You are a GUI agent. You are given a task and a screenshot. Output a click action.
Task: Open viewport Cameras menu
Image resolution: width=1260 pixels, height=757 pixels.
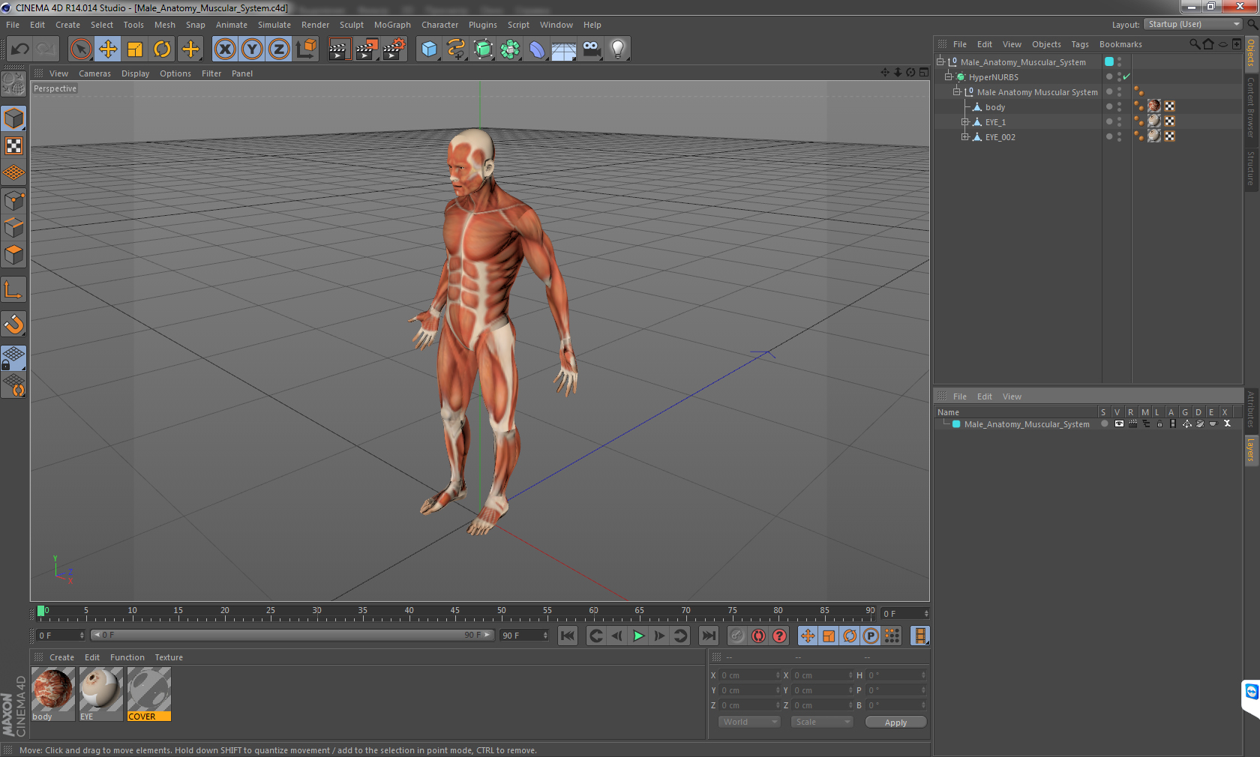(x=94, y=73)
